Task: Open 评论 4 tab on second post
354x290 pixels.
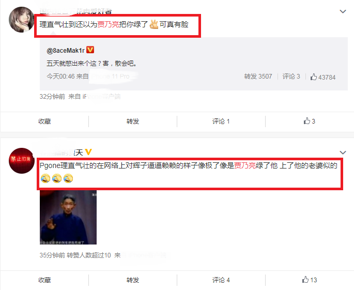Action: pos(221,280)
